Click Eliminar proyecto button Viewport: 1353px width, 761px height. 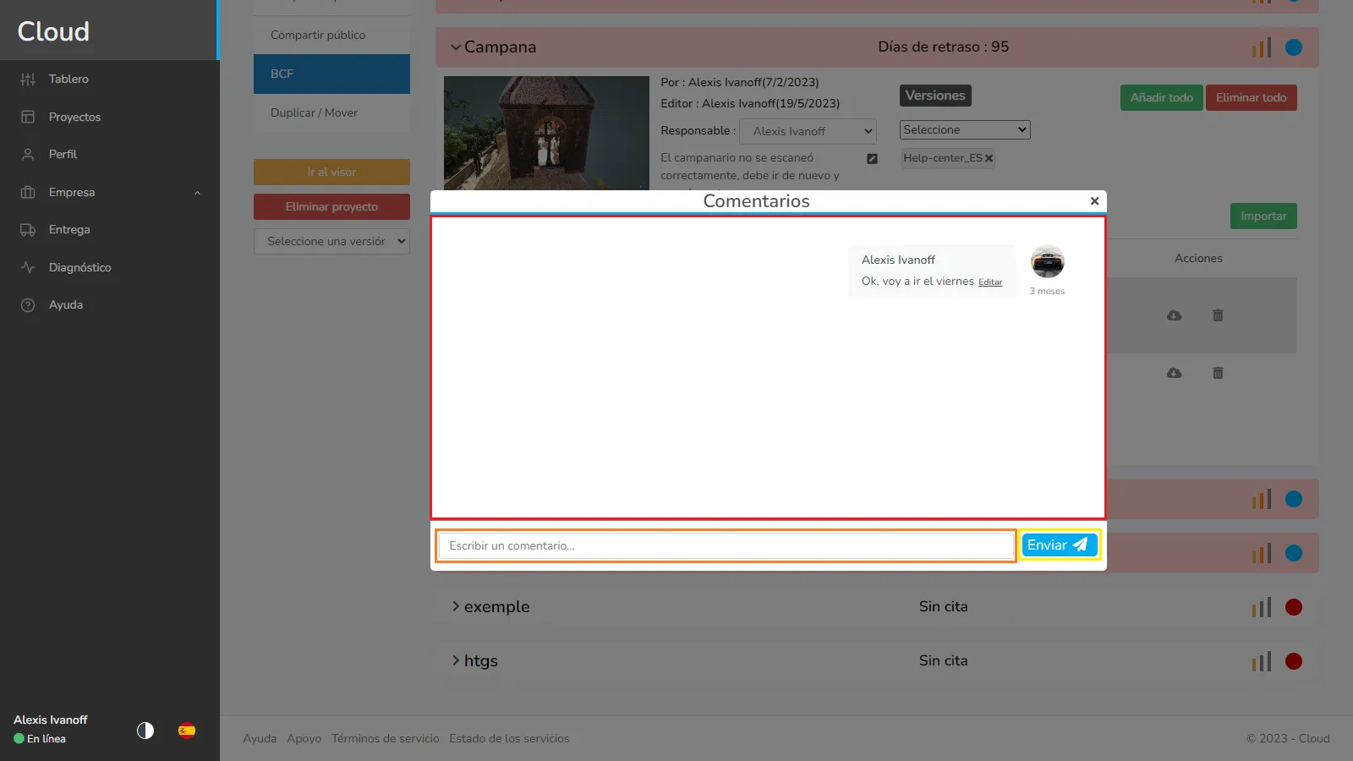(x=331, y=206)
